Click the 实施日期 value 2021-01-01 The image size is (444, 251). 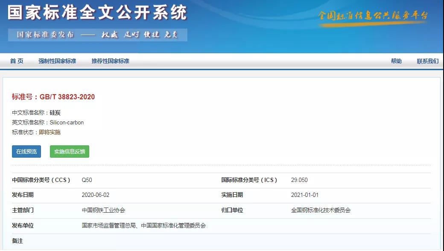coord(304,195)
